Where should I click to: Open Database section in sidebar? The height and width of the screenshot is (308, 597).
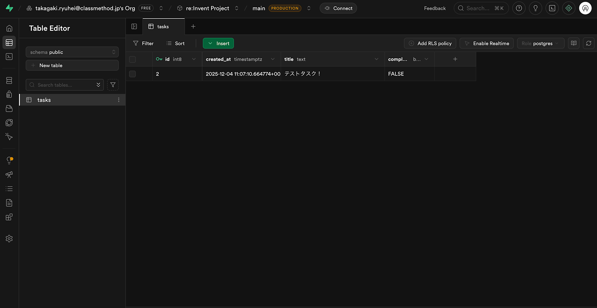tap(9, 80)
